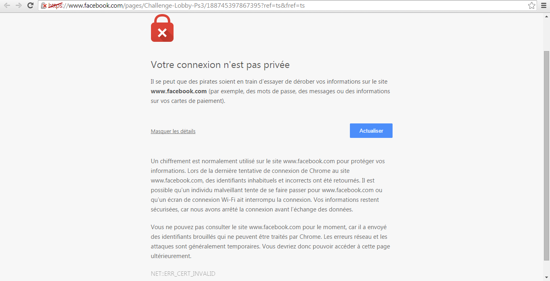
Task: Click the scrollbar track above the thumb
Action: [x=546, y=35]
